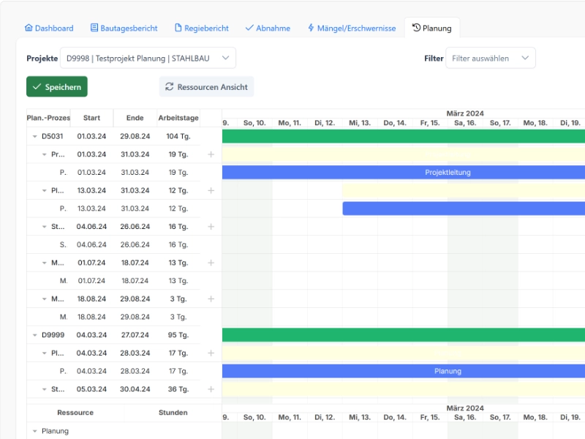Click plus icon on the 01.07.24 row
Screen dimensions: 585x439
[211, 263]
